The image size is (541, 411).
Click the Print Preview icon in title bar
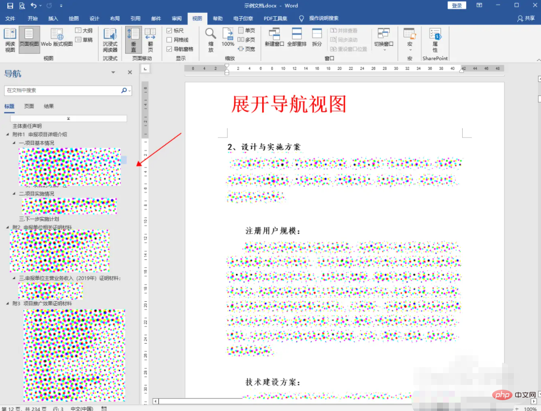22,5
